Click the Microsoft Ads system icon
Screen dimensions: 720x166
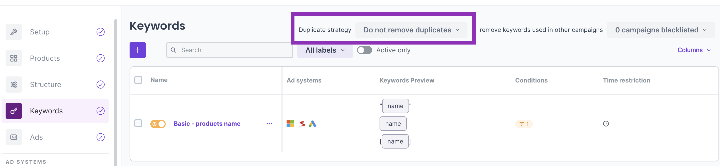290,124
